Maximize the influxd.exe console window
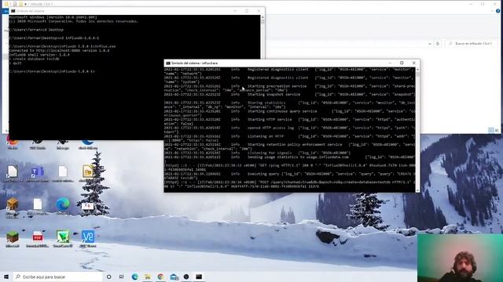 pyautogui.click(x=402, y=63)
